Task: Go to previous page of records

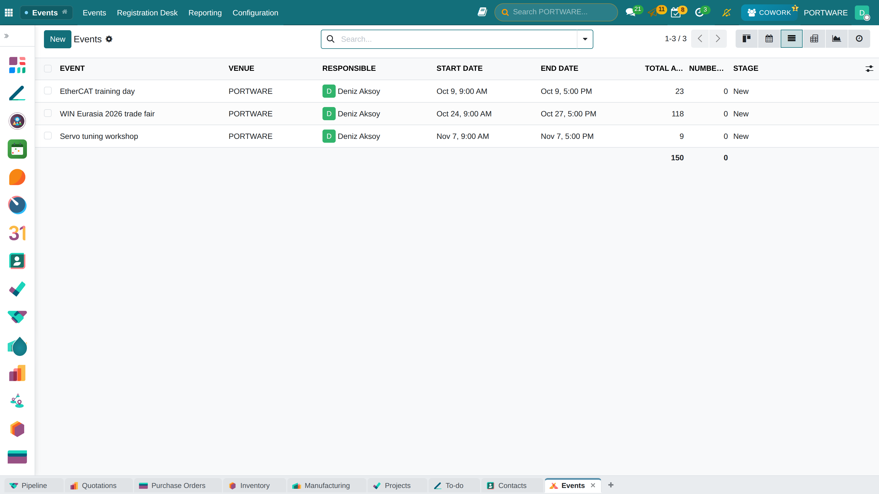Action: point(700,39)
